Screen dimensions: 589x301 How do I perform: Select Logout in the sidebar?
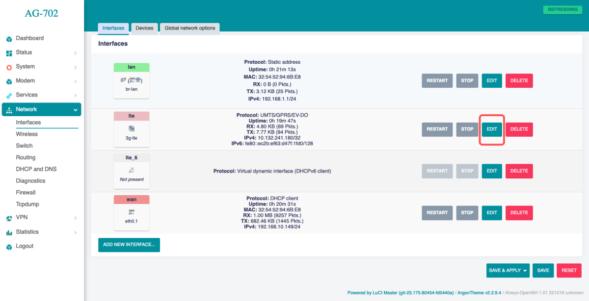[x=25, y=246]
